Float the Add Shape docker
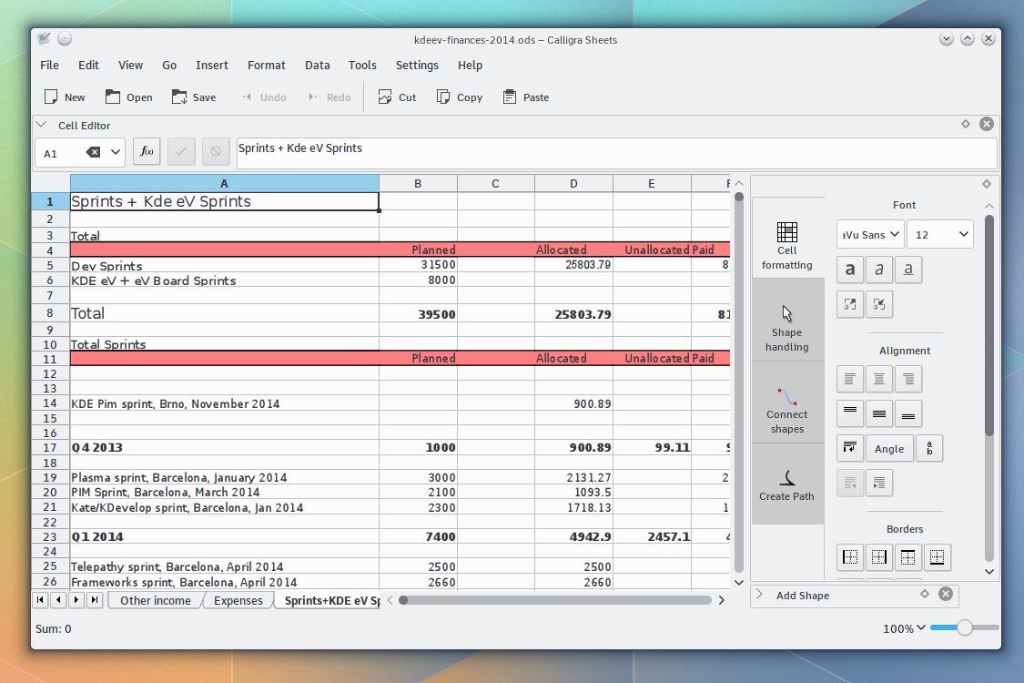This screenshot has width=1024, height=683. [x=925, y=594]
